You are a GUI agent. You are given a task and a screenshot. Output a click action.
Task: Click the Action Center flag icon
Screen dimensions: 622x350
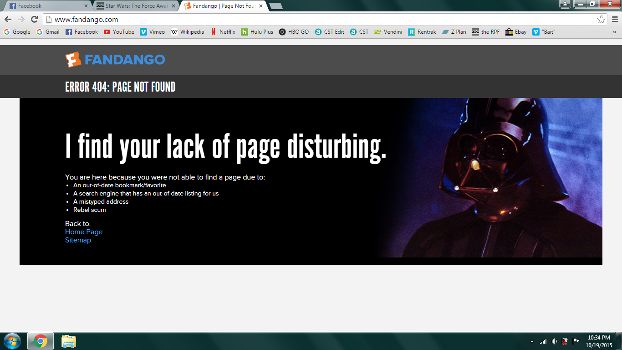576,341
